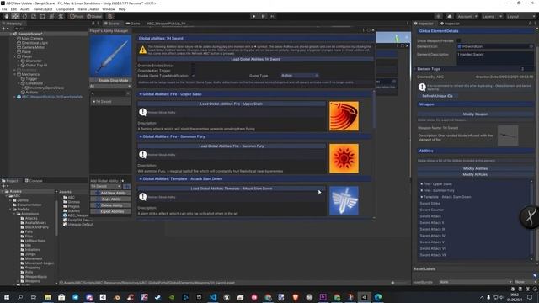Open the Component menu
This screenshot has width=539, height=303.
(x=65, y=9)
